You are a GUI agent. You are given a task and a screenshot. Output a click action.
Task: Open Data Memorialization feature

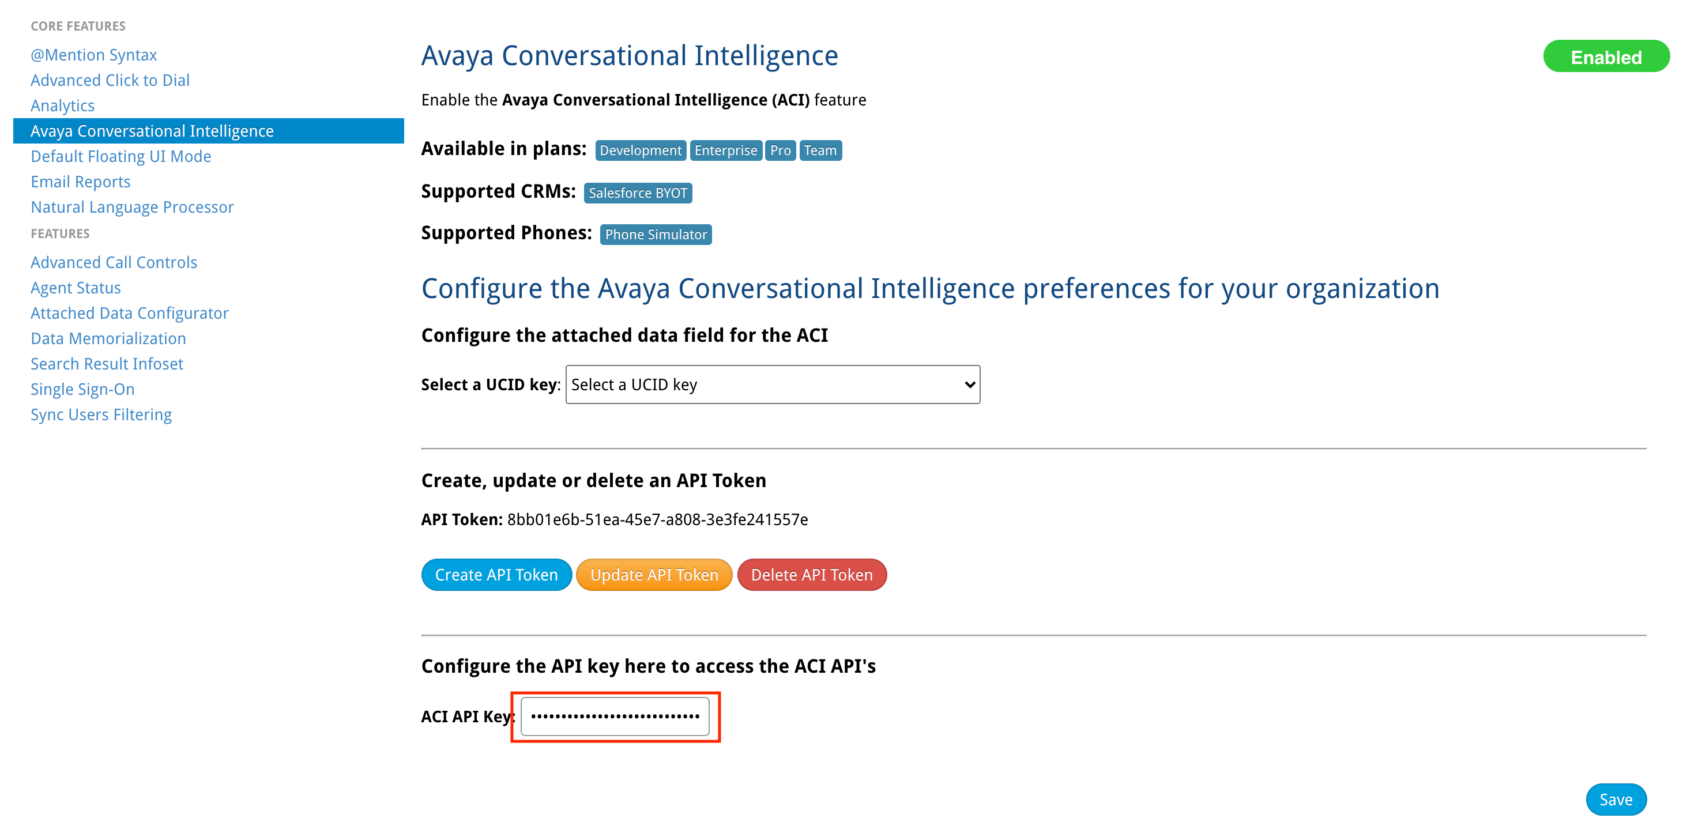108,338
